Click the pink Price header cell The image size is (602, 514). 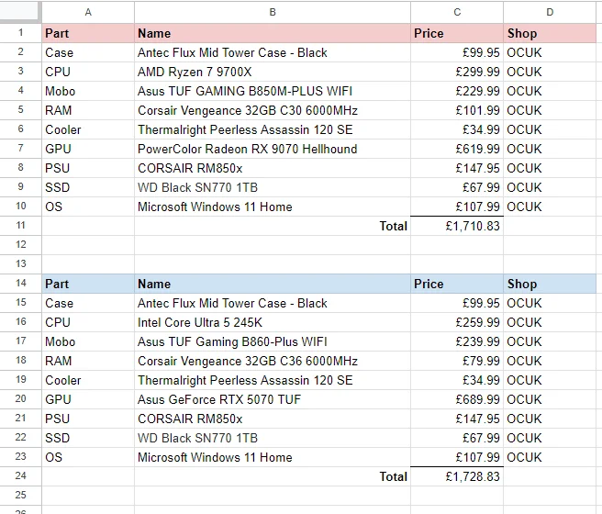[457, 33]
